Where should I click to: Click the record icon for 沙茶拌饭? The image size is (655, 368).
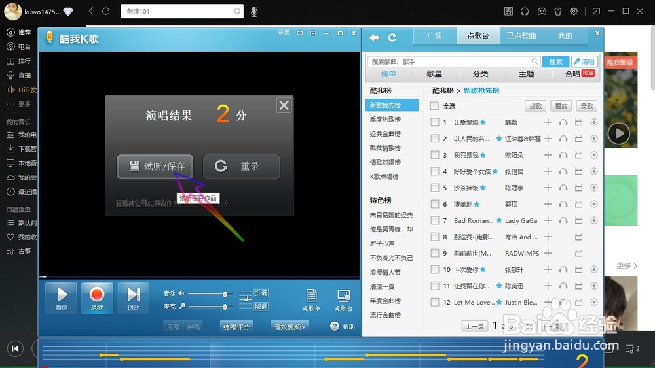click(594, 188)
